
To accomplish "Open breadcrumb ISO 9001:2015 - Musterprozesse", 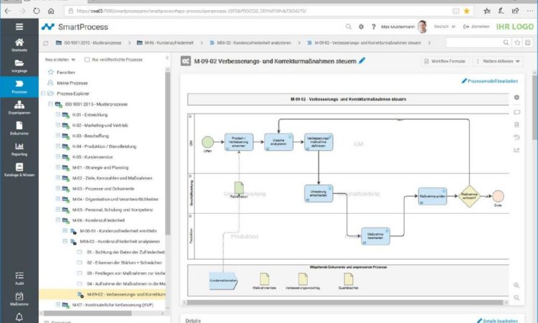I will [88, 43].
